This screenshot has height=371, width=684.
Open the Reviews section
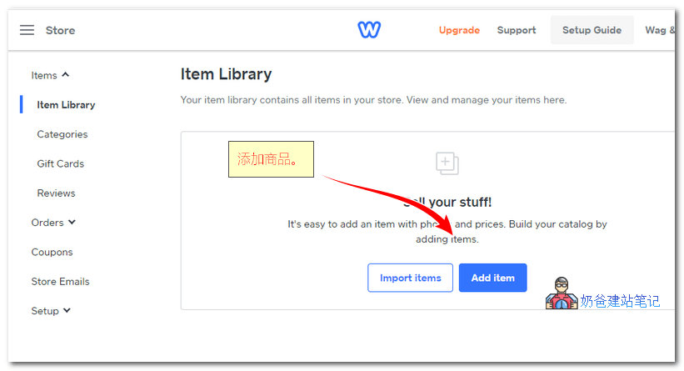coord(56,193)
